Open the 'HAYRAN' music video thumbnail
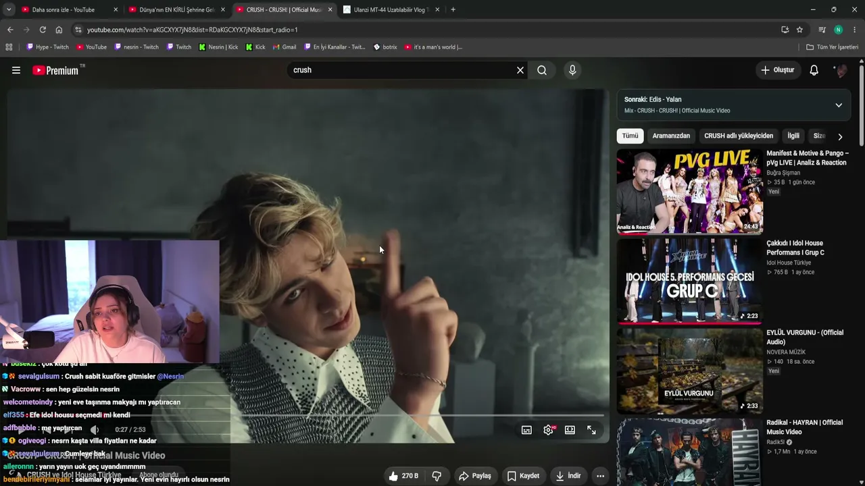The image size is (865, 486). point(690,452)
